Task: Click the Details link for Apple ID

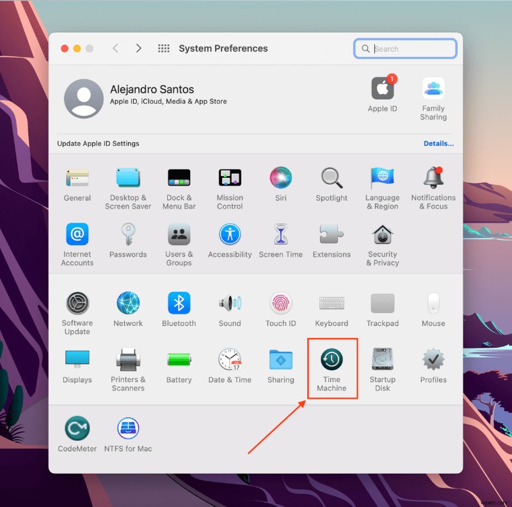Action: pyautogui.click(x=438, y=143)
